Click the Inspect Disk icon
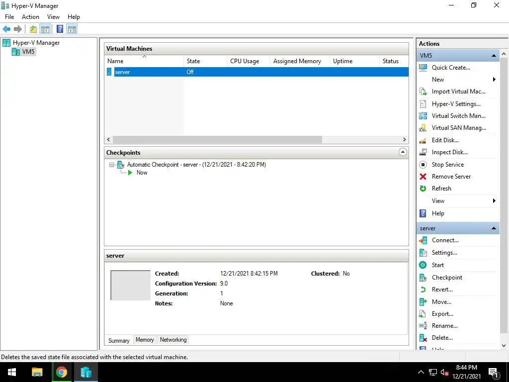The height and width of the screenshot is (382, 509). pyautogui.click(x=423, y=152)
